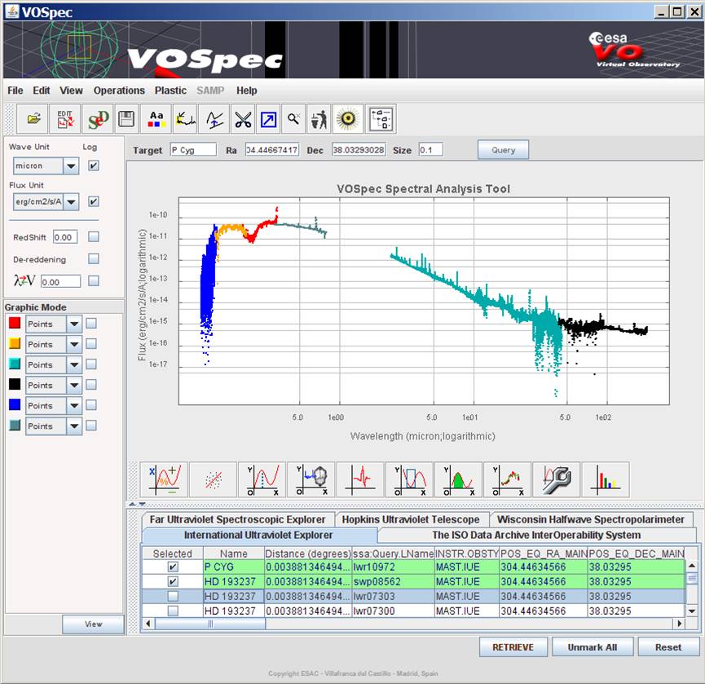Click the green filled area curve icon

tap(458, 479)
